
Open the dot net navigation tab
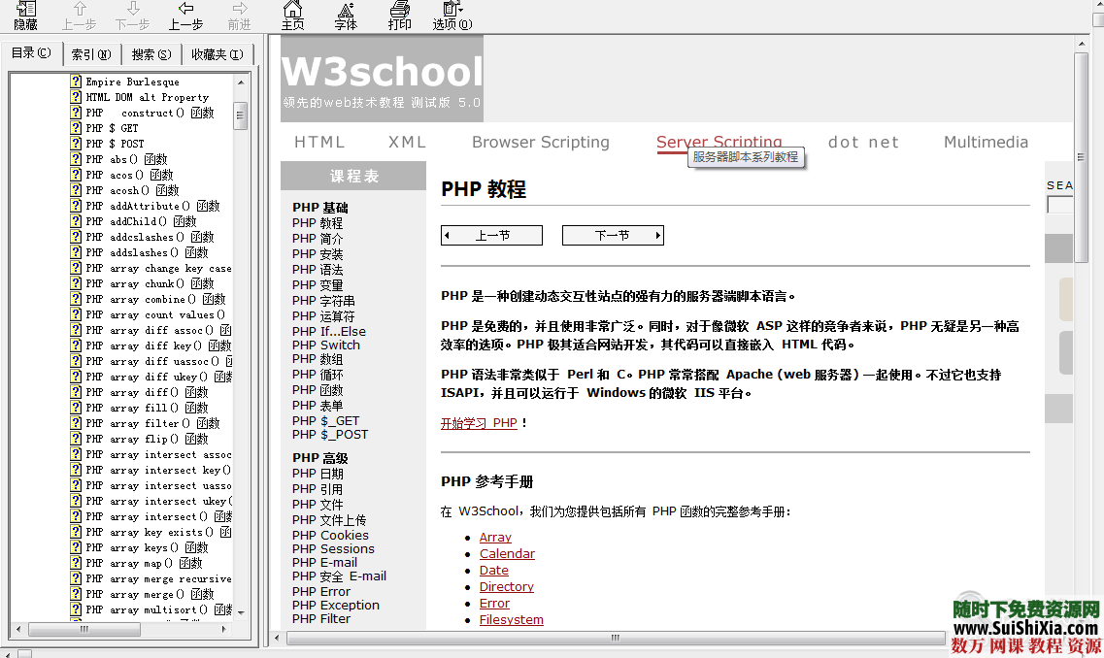pos(863,142)
